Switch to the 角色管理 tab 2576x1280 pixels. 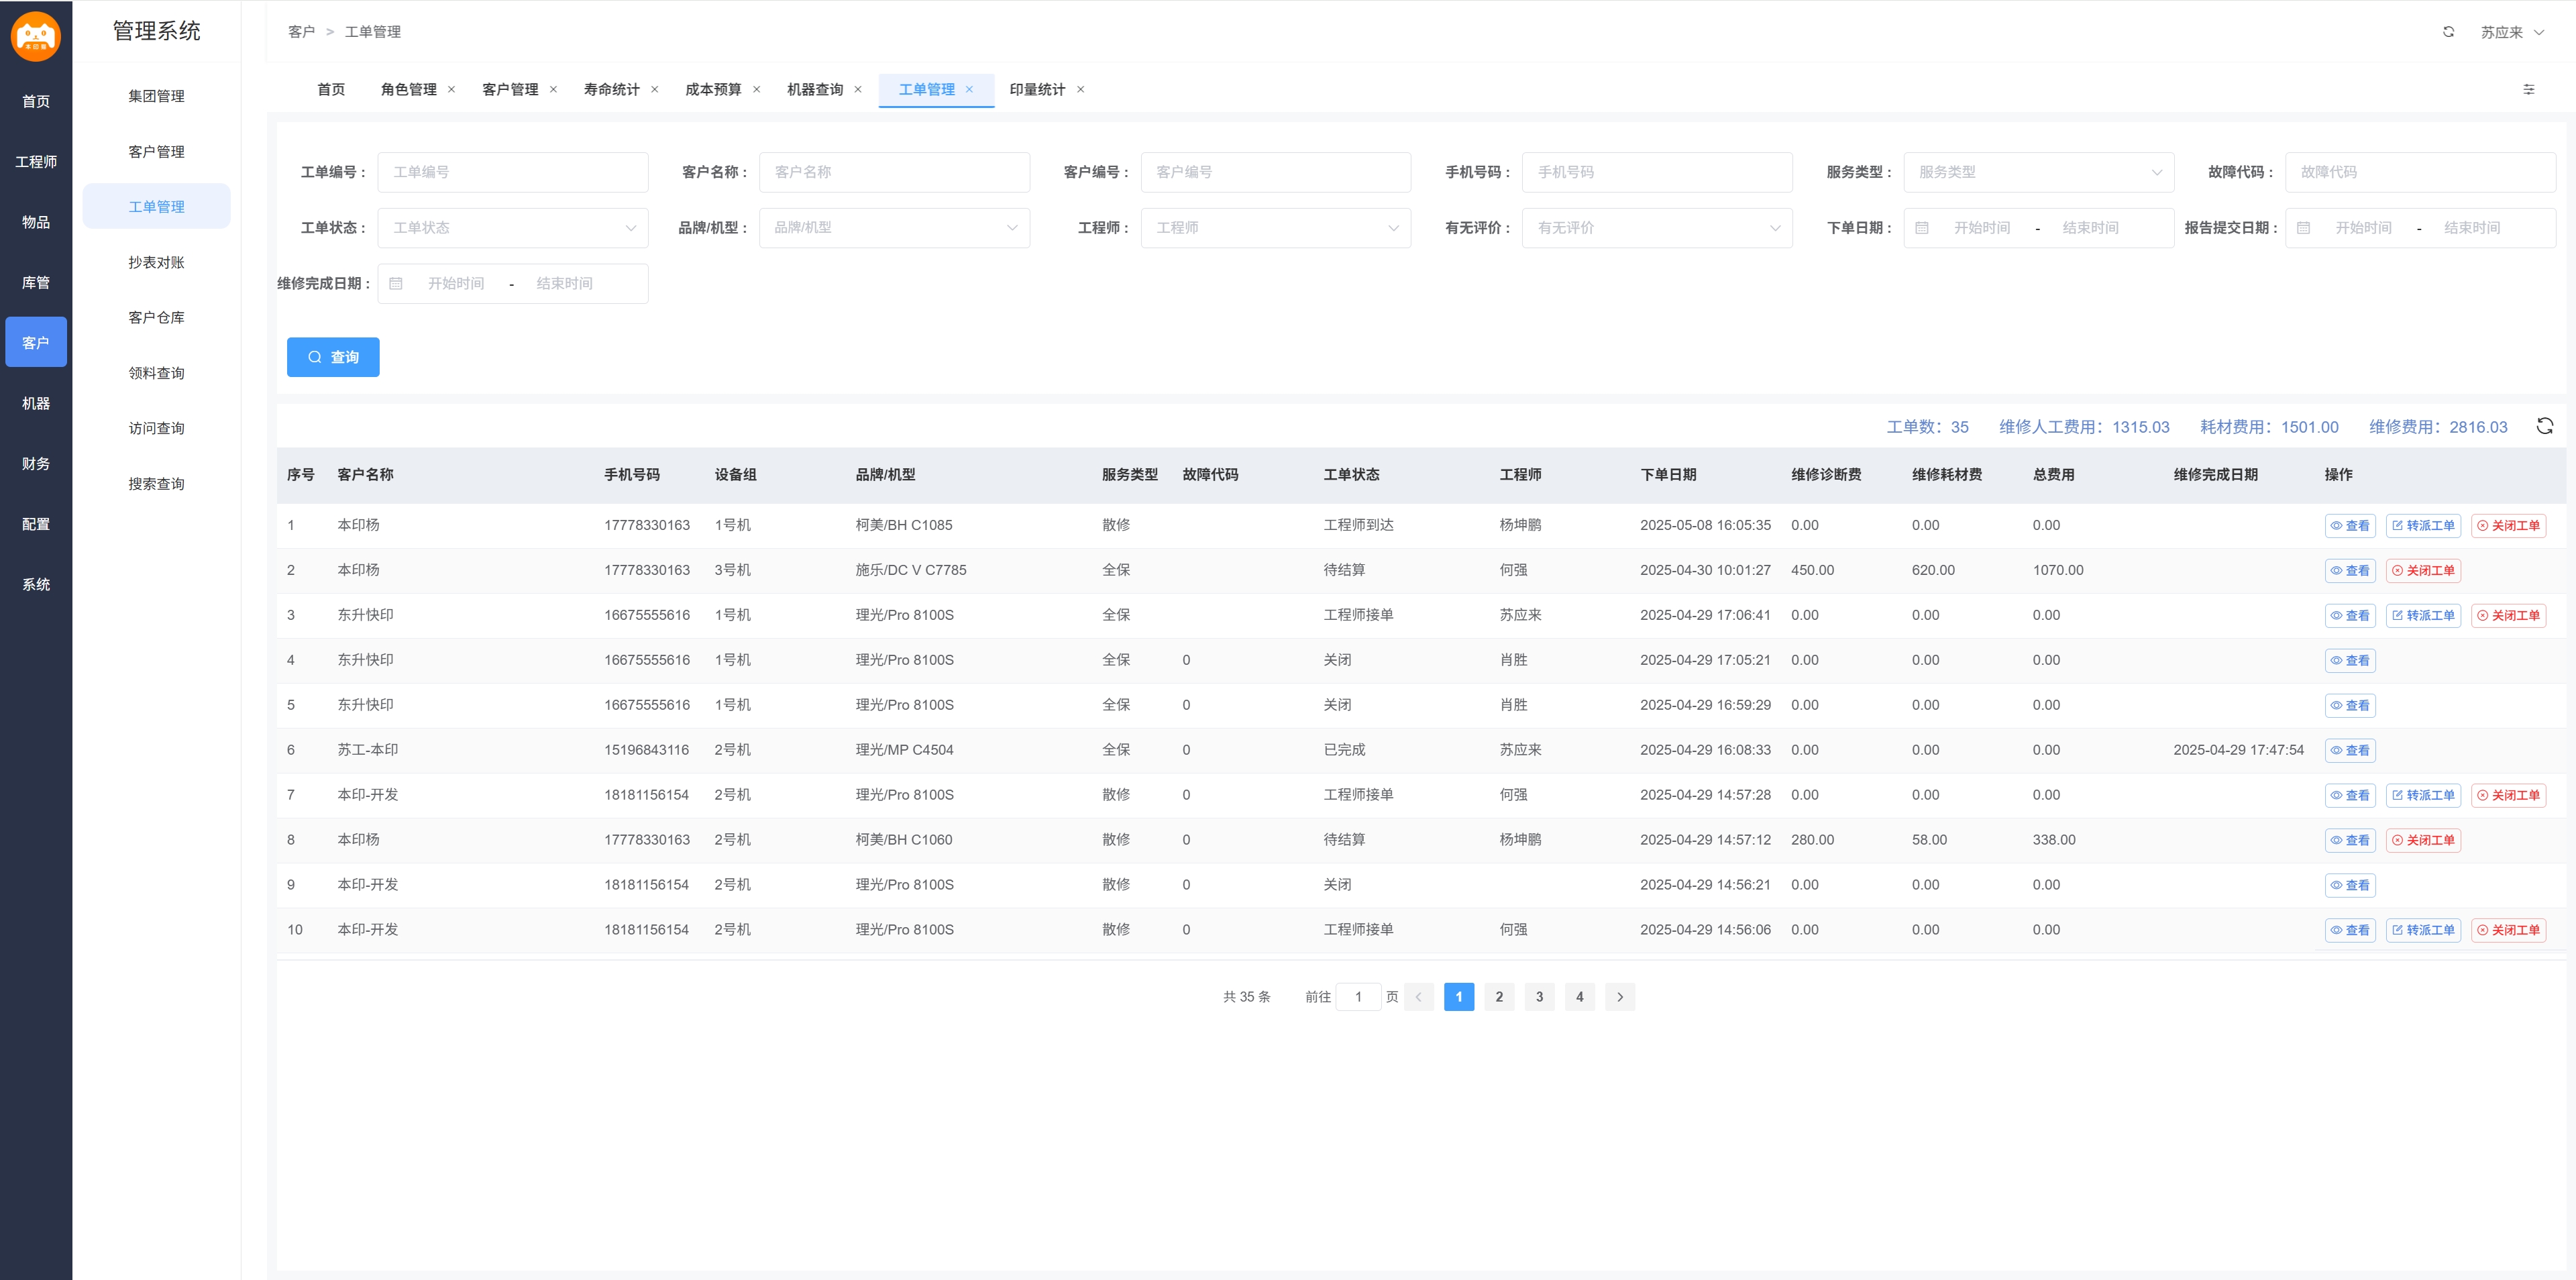point(409,90)
